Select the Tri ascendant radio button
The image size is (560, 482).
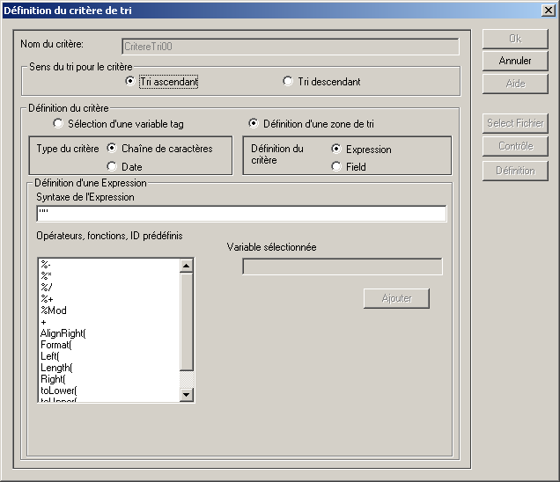click(130, 82)
